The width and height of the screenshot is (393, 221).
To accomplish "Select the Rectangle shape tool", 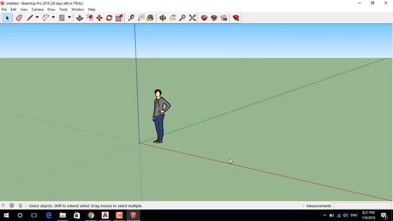I will [61, 18].
